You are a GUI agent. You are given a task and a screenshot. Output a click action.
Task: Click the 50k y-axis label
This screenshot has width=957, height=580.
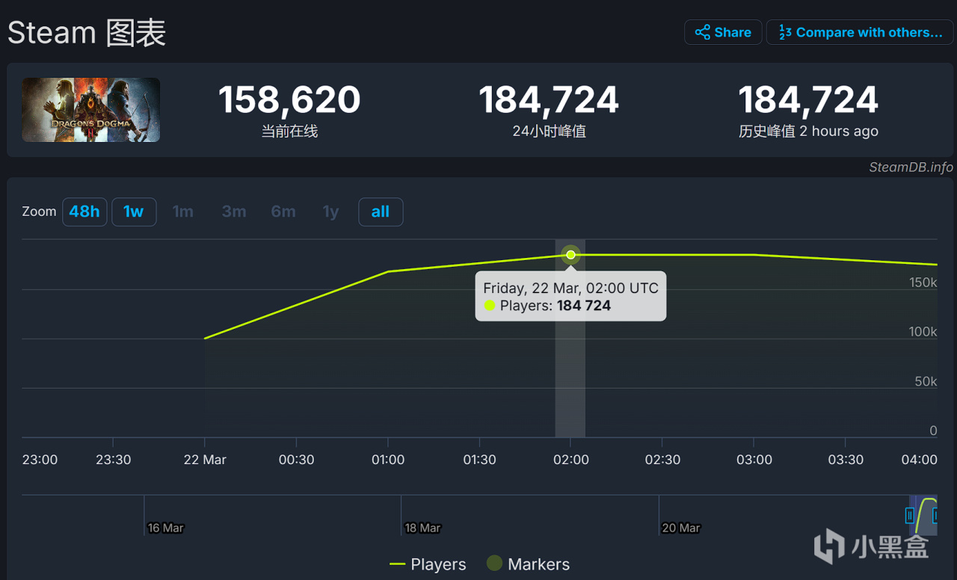926,382
